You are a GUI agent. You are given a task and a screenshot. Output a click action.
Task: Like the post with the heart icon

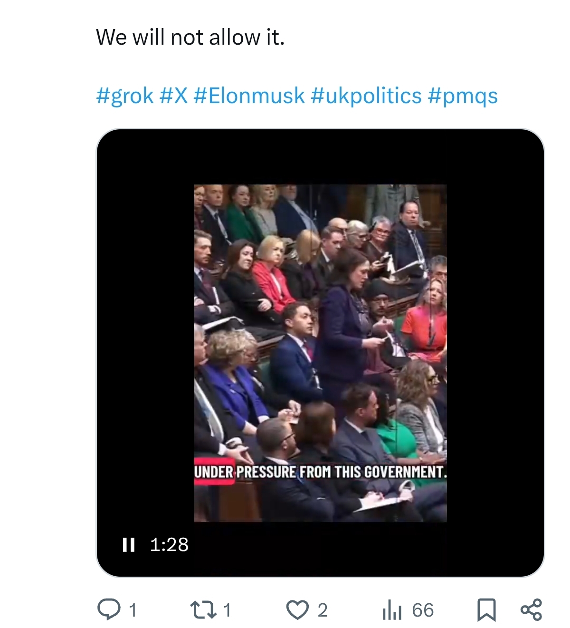pyautogui.click(x=298, y=610)
